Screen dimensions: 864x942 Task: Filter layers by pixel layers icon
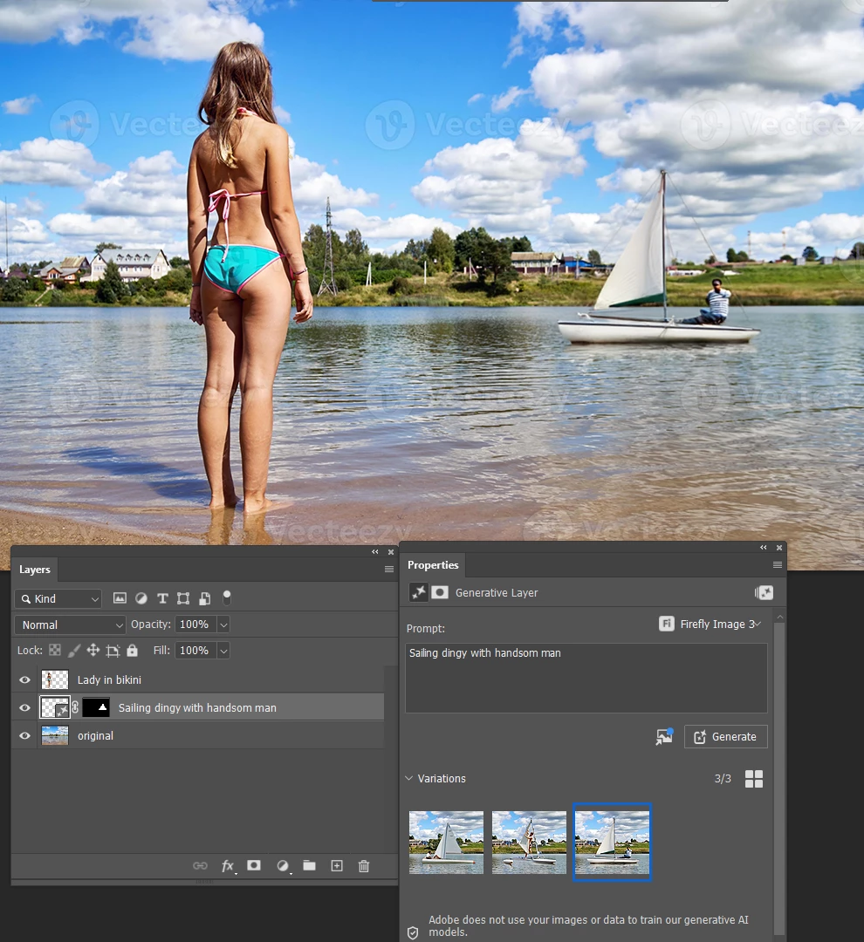tap(120, 598)
